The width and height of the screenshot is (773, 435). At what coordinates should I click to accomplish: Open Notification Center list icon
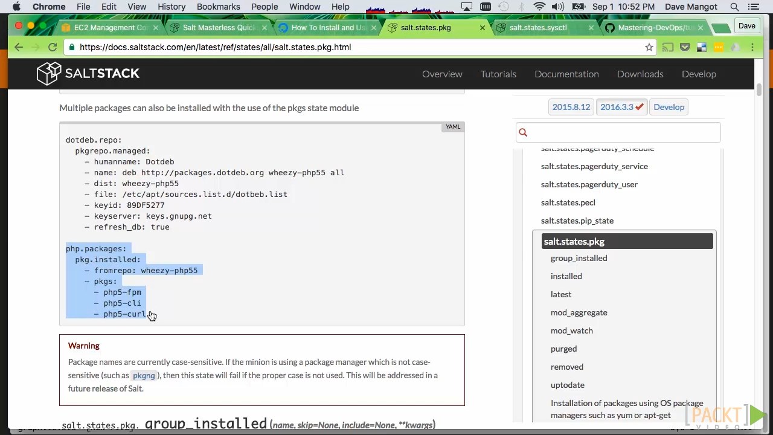point(754,7)
